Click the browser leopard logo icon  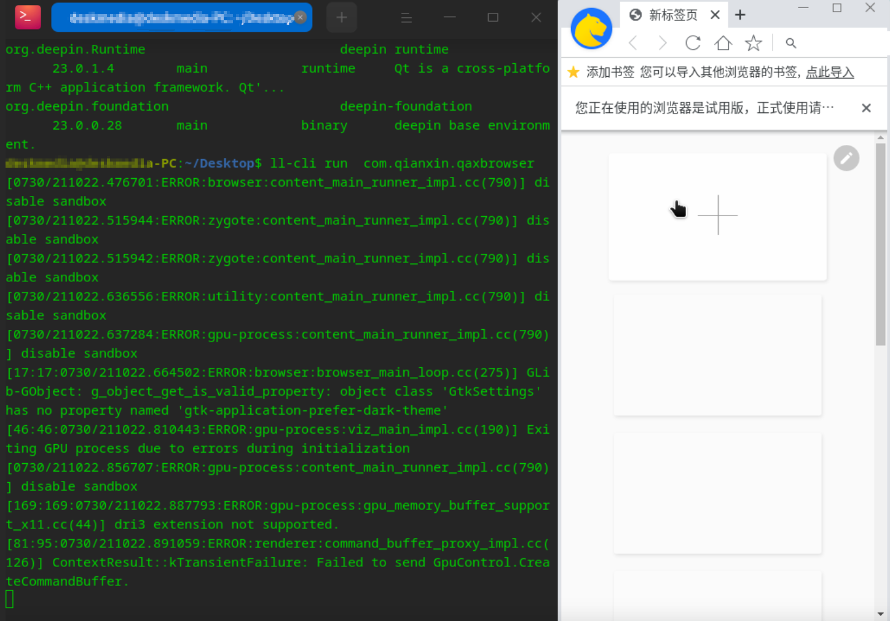[x=591, y=28]
